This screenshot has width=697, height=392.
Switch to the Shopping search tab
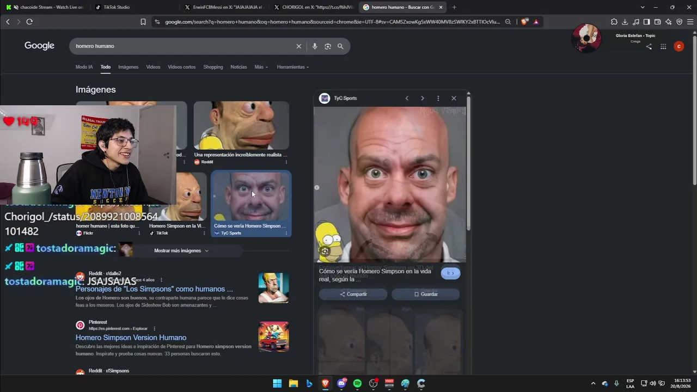[x=213, y=67]
